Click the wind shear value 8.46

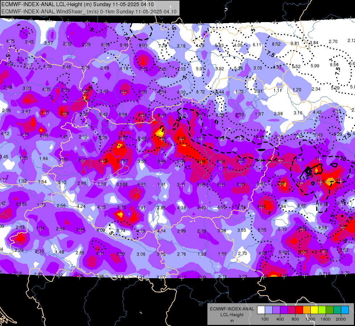coord(162,115)
